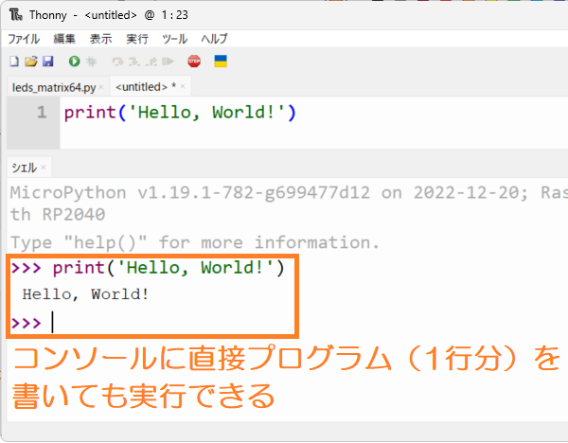Click the empty shell prompt at the cursor
This screenshot has height=443, width=568.
[53, 322]
